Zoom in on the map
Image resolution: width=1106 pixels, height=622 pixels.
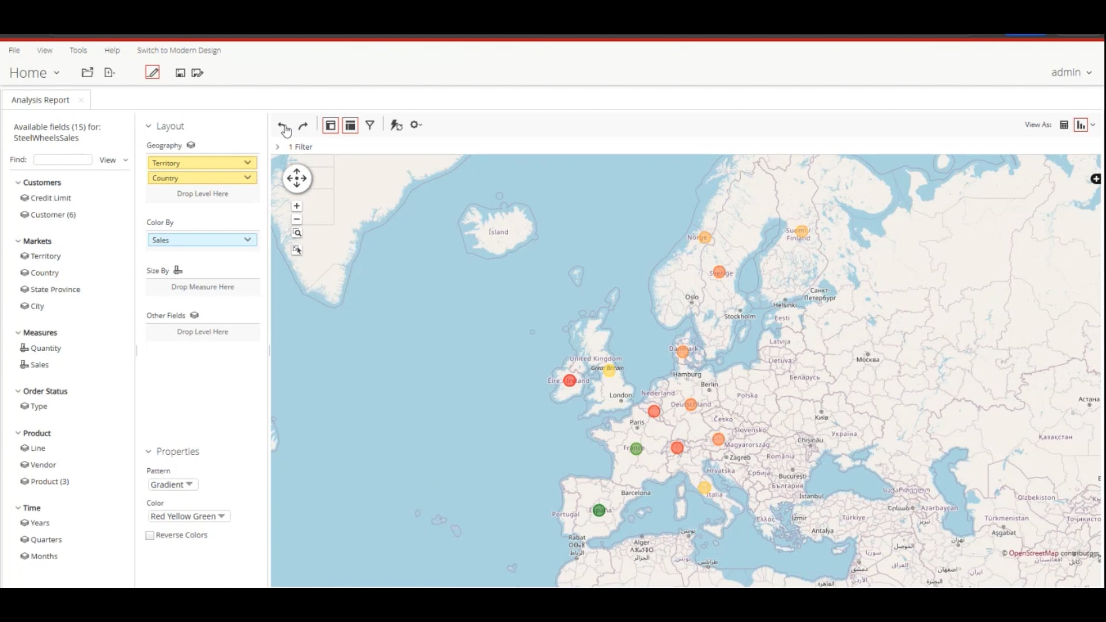click(297, 206)
